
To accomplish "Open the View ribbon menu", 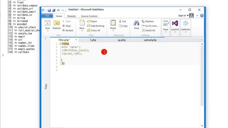I will click(x=165, y=27).
